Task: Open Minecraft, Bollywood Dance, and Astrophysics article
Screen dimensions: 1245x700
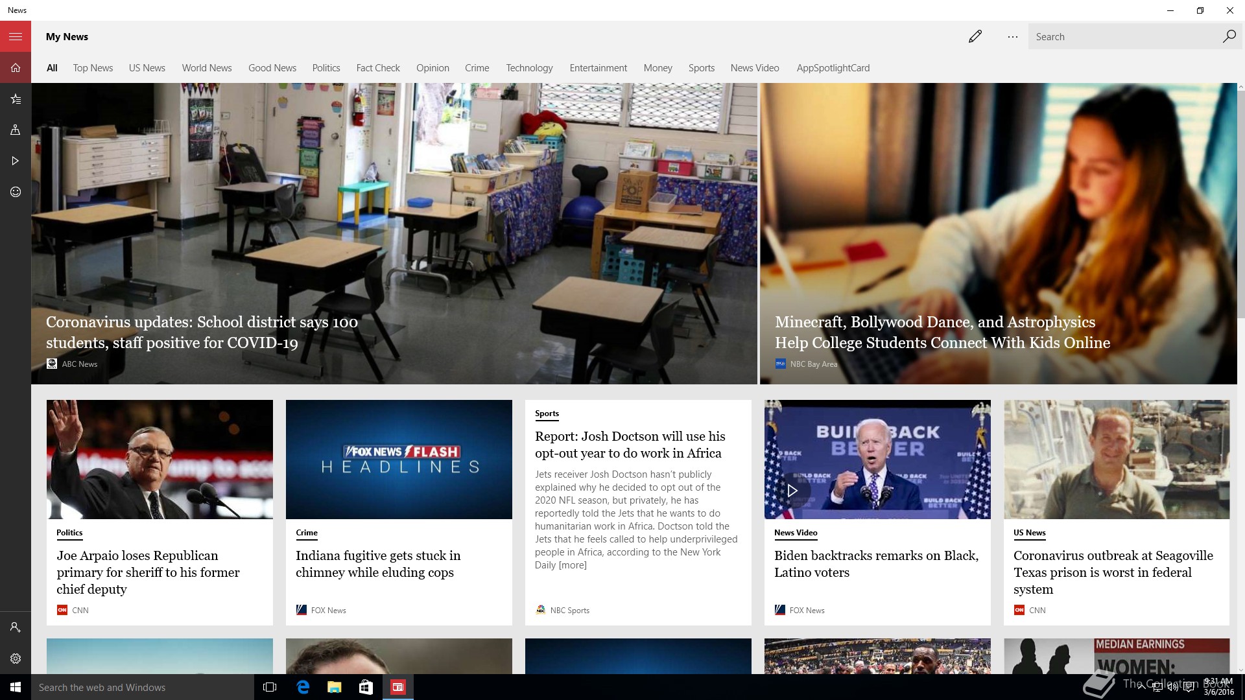Action: tap(942, 332)
